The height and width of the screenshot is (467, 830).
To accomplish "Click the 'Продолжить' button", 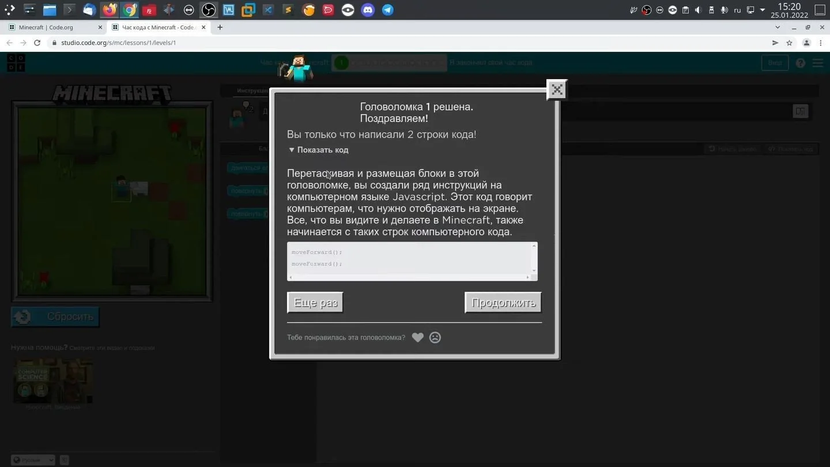I will [x=503, y=303].
